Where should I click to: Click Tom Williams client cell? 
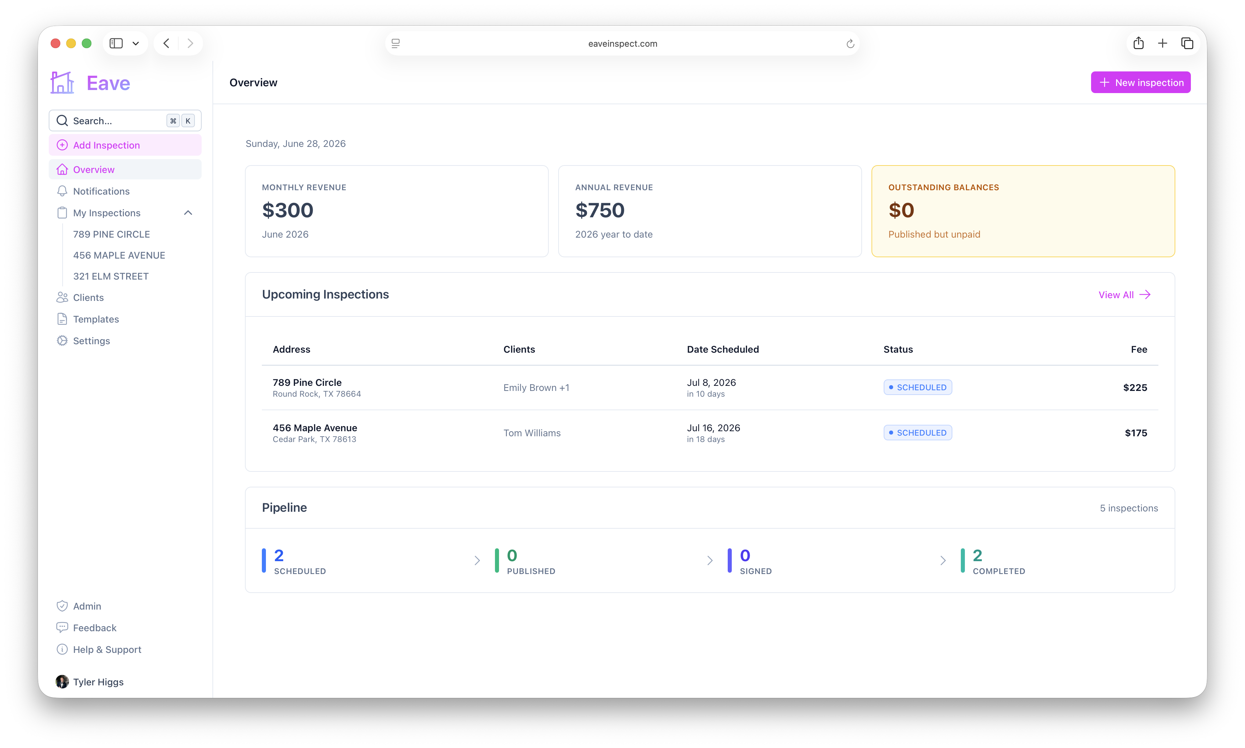tap(532, 433)
